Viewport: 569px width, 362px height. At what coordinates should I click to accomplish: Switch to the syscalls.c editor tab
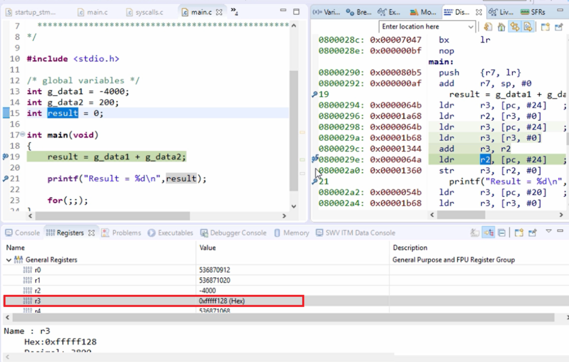[x=144, y=12]
